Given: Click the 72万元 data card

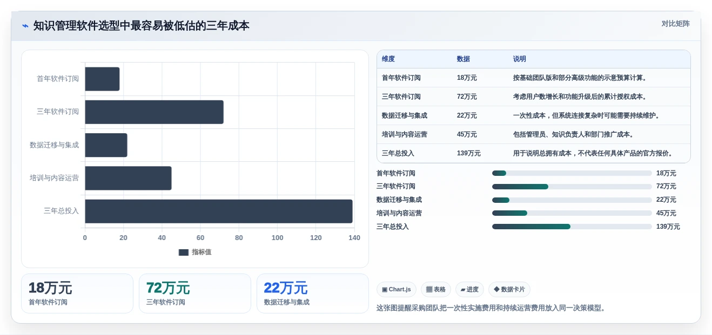Looking at the screenshot, I should click(195, 293).
